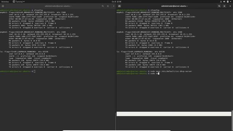This screenshot has width=233, height=131.
Task: Click the volume speaker icon in top bar
Action: point(224,1)
